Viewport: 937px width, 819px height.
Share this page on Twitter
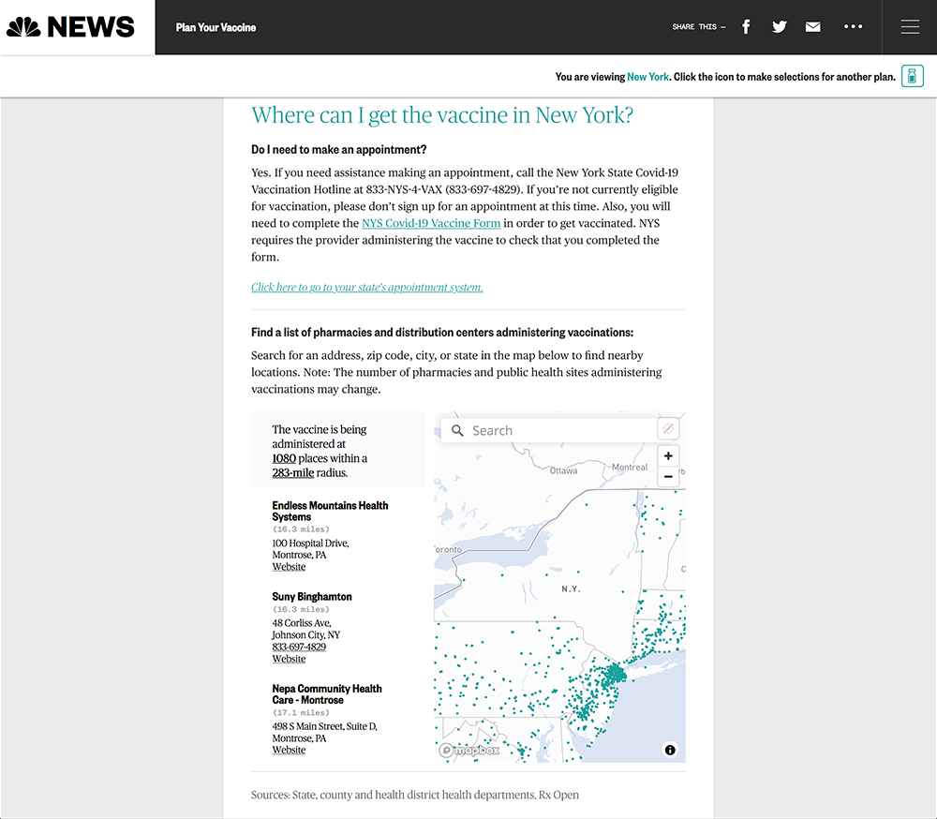pos(780,27)
